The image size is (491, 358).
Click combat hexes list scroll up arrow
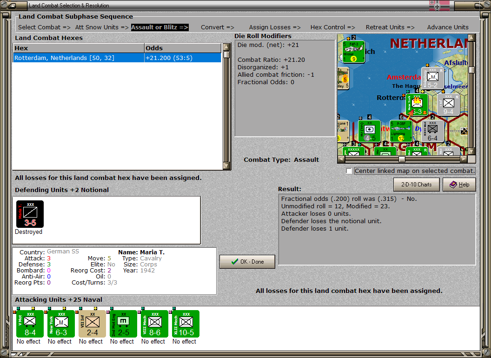tap(226, 47)
